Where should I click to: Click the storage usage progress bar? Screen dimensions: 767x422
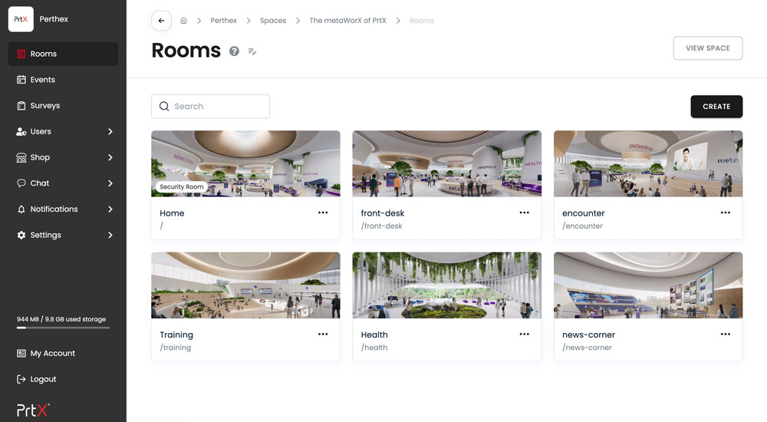click(x=63, y=328)
